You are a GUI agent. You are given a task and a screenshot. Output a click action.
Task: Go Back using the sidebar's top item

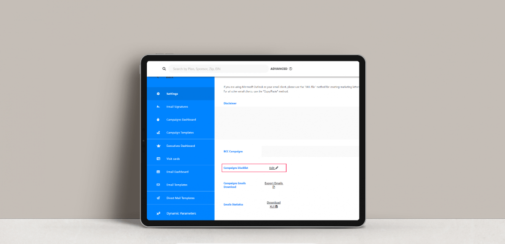click(169, 78)
